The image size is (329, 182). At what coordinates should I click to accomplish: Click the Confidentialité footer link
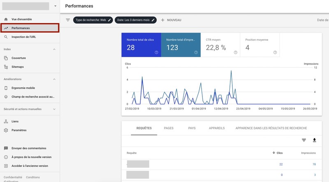pos(13,177)
